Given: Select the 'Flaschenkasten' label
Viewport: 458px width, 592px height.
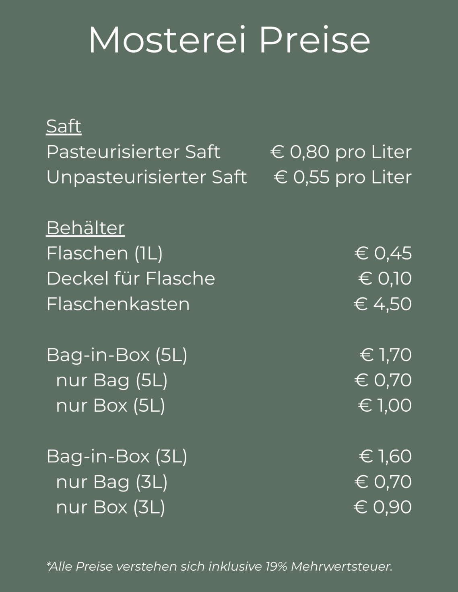Looking at the screenshot, I should tap(118, 304).
